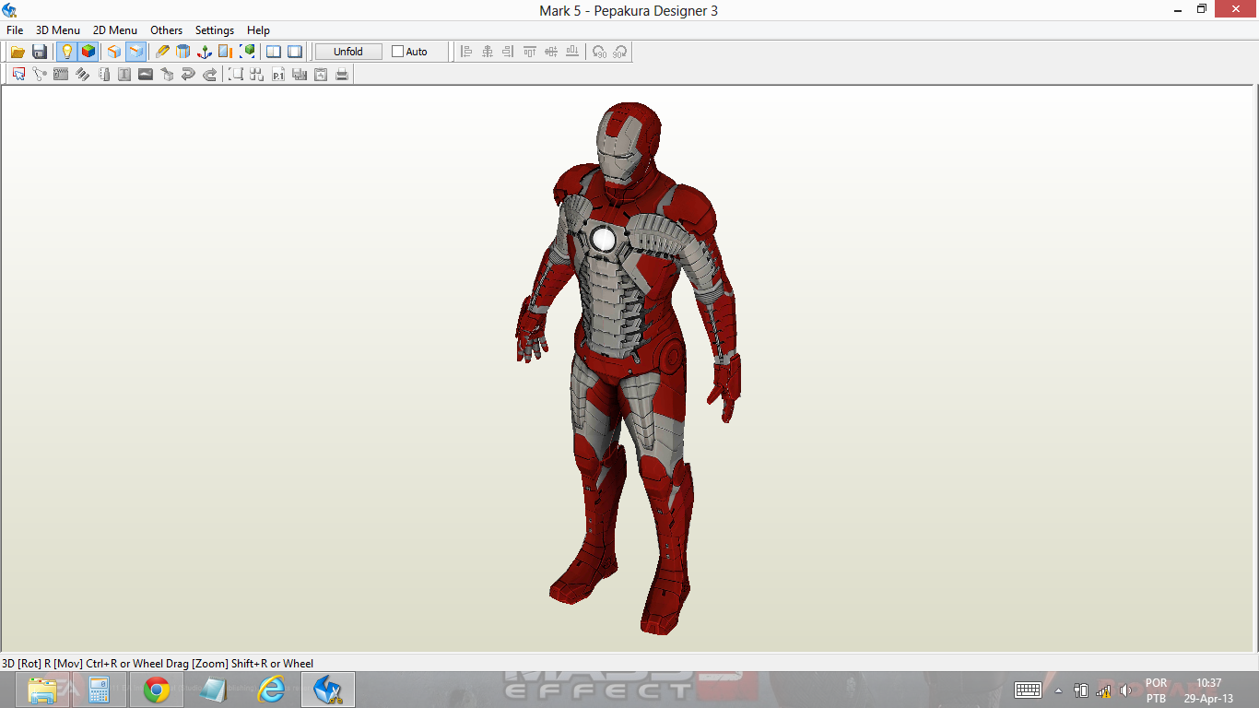Click the align horizontal center icon
The height and width of the screenshot is (708, 1259).
[488, 52]
